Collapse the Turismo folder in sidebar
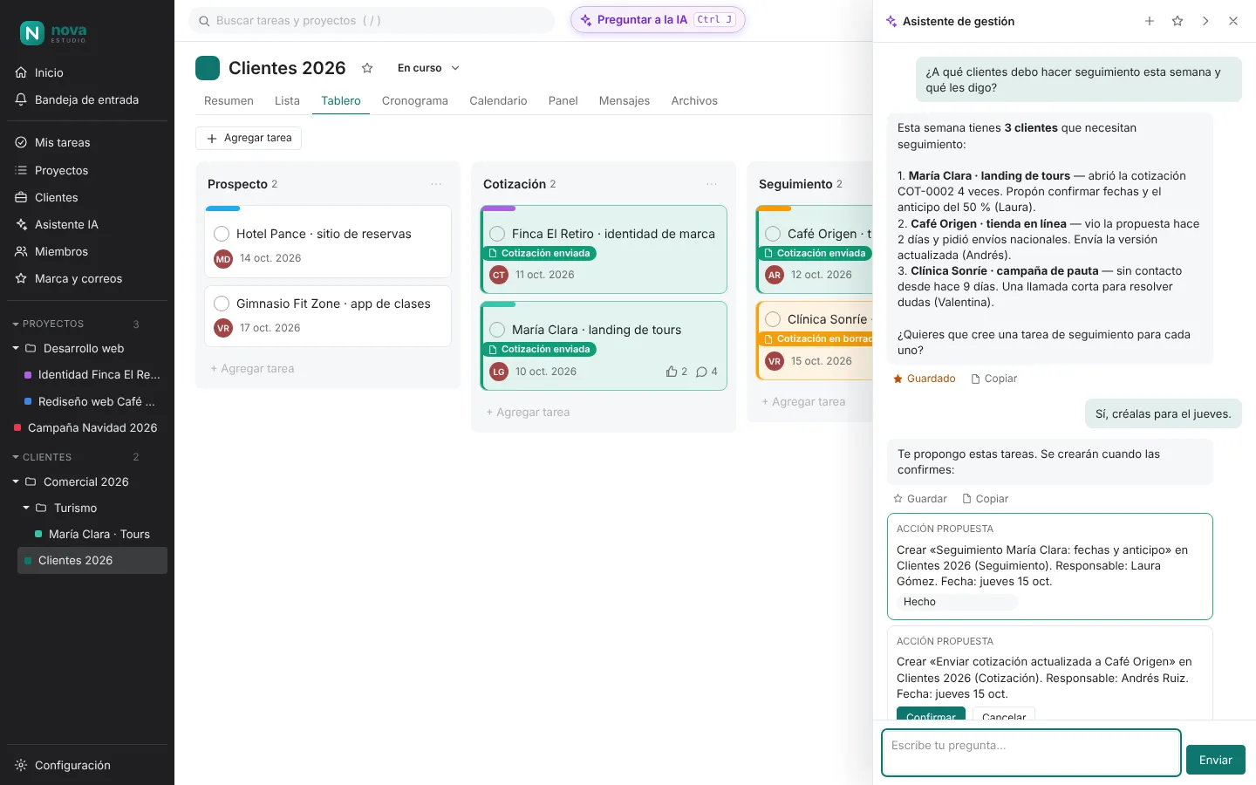The width and height of the screenshot is (1256, 785). point(26,508)
